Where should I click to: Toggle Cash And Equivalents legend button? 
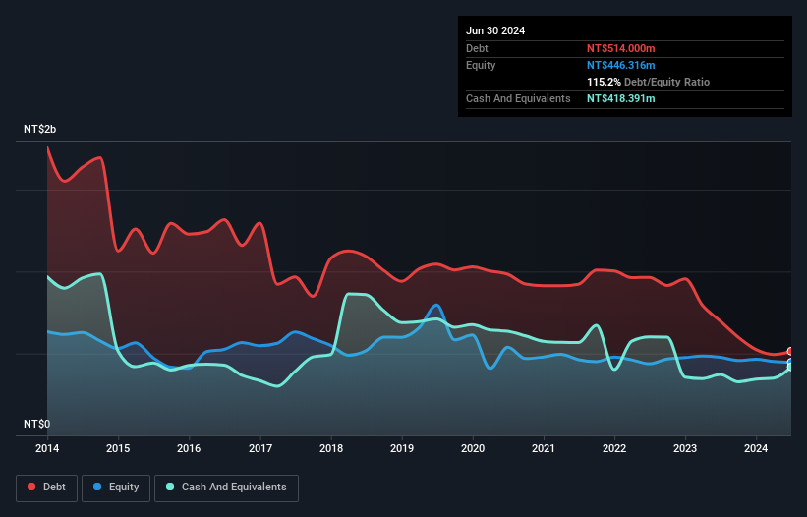[226, 488]
